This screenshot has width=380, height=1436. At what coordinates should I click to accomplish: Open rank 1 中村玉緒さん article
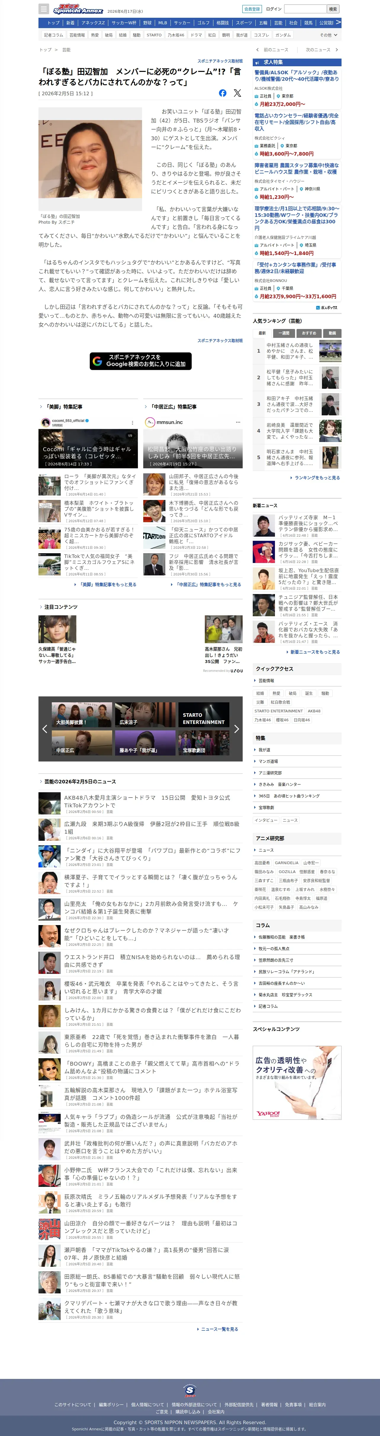point(297,351)
